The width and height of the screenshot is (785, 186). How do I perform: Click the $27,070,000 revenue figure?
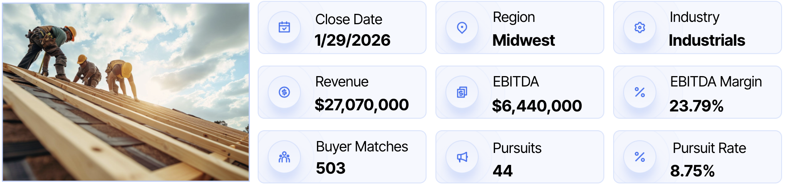(x=361, y=105)
